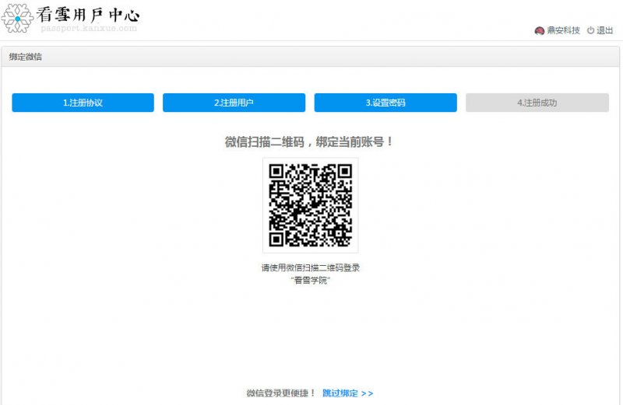The width and height of the screenshot is (623, 405).
Task: Click the 绑定微信 panel header text
Action: [x=26, y=57]
